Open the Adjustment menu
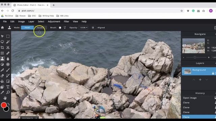Screen dimensions: 216x121 click(x=54, y=22)
